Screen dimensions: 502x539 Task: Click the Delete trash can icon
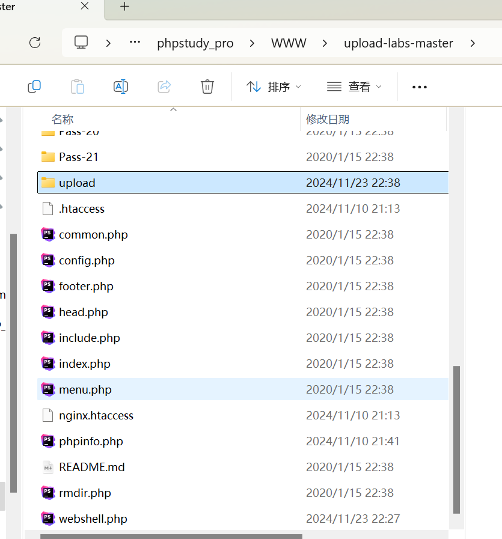coord(207,87)
